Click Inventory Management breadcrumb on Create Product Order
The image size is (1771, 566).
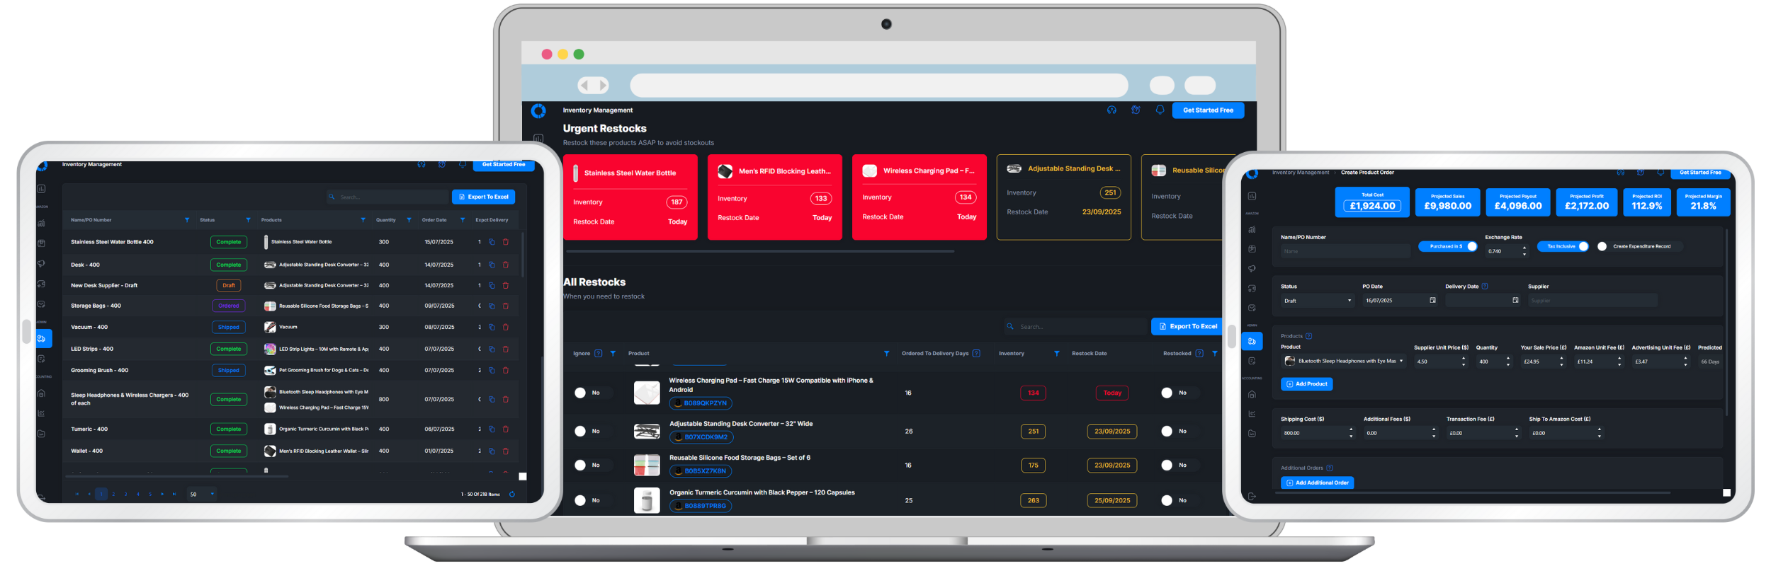click(x=1301, y=173)
